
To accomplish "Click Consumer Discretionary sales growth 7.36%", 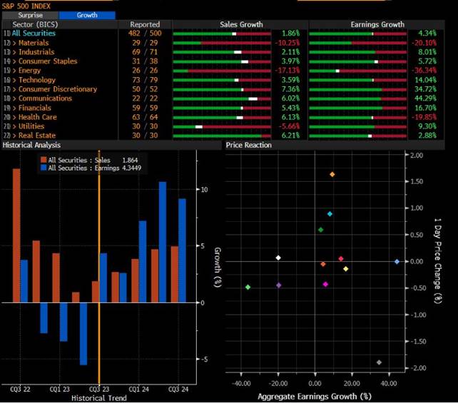I will pyautogui.click(x=290, y=89).
